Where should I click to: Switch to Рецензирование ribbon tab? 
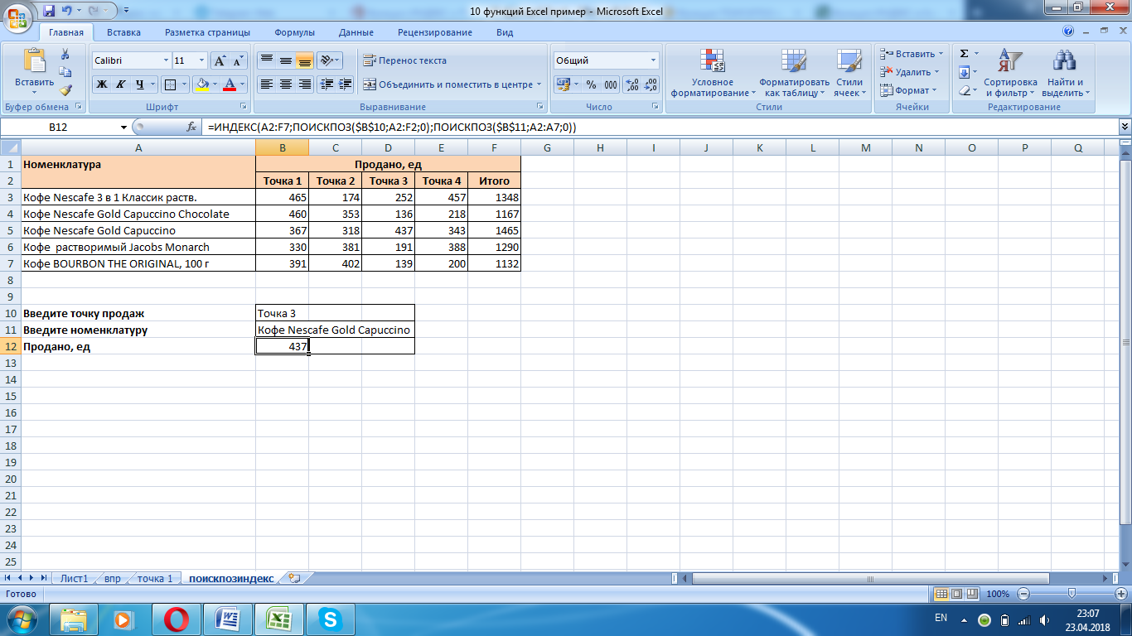435,32
